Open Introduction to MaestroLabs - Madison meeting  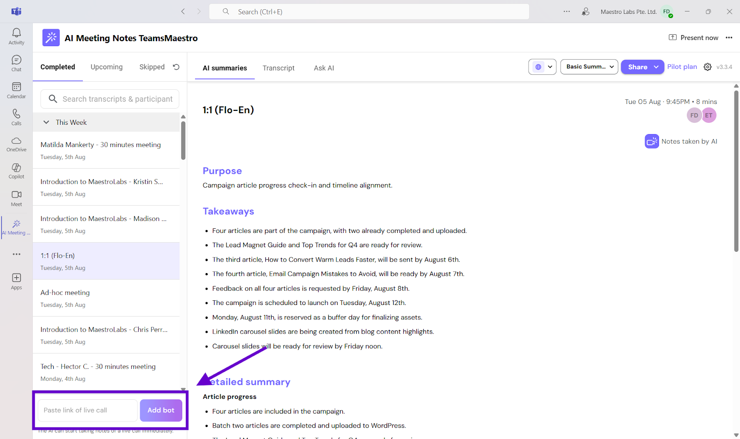[x=106, y=224]
